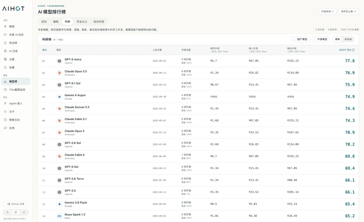Click the clock icon beside 更新日志
Screen dimensions: 364x222
[5, 120]
